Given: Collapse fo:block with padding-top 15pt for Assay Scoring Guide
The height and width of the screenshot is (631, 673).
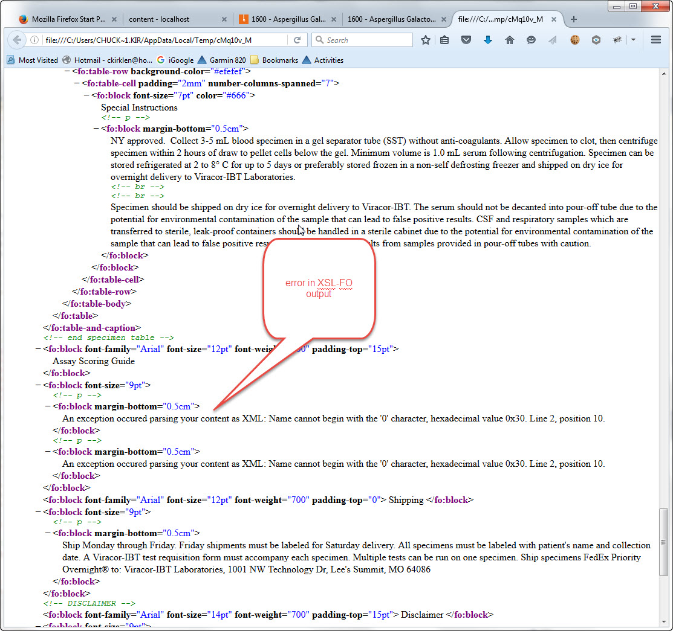Looking at the screenshot, I should pyautogui.click(x=38, y=349).
